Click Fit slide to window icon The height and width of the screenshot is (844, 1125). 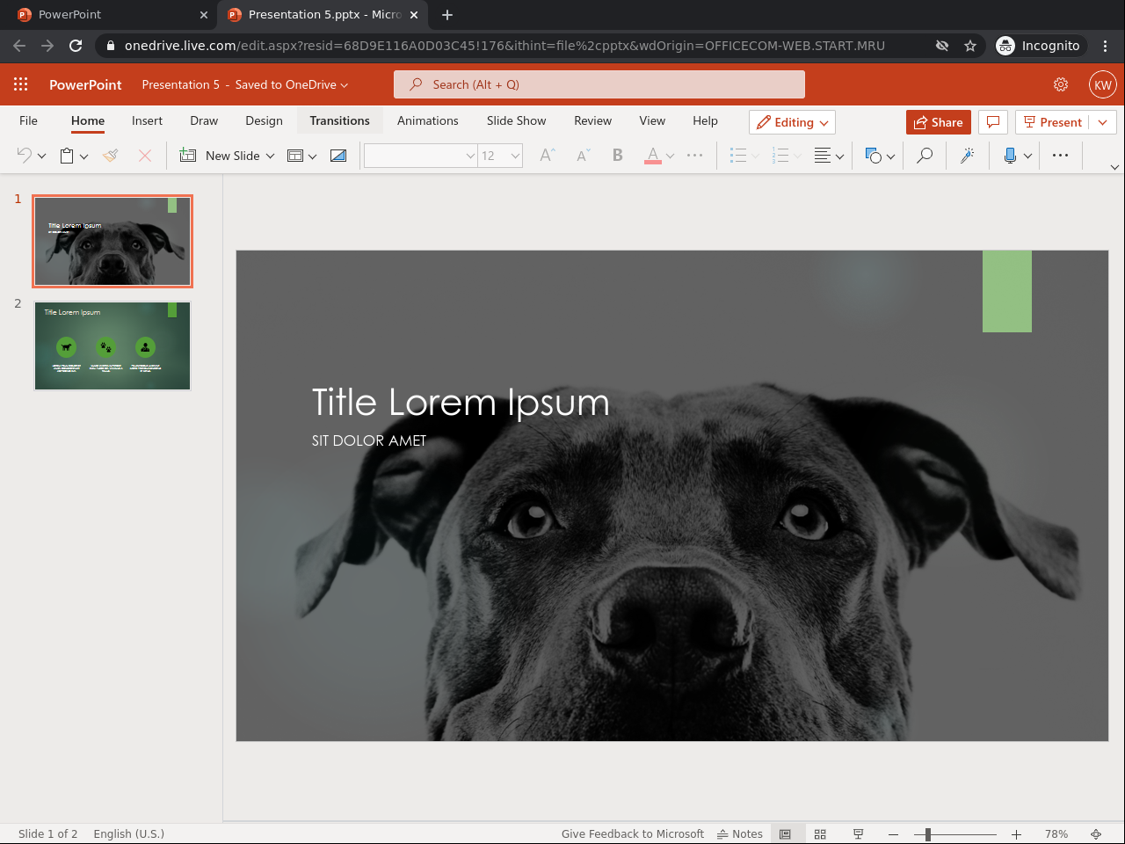(1096, 833)
